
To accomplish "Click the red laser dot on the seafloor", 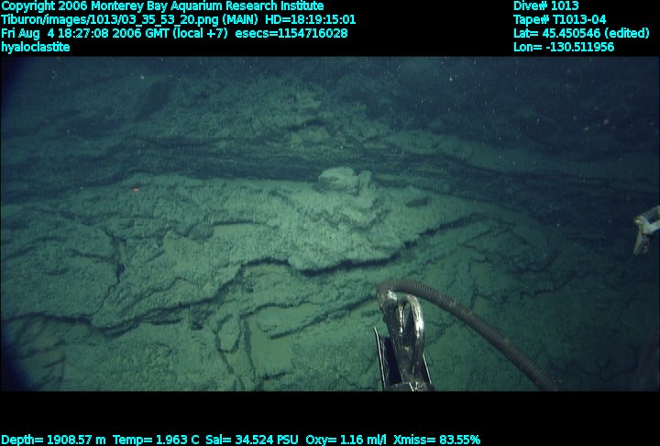I will pos(136,190).
